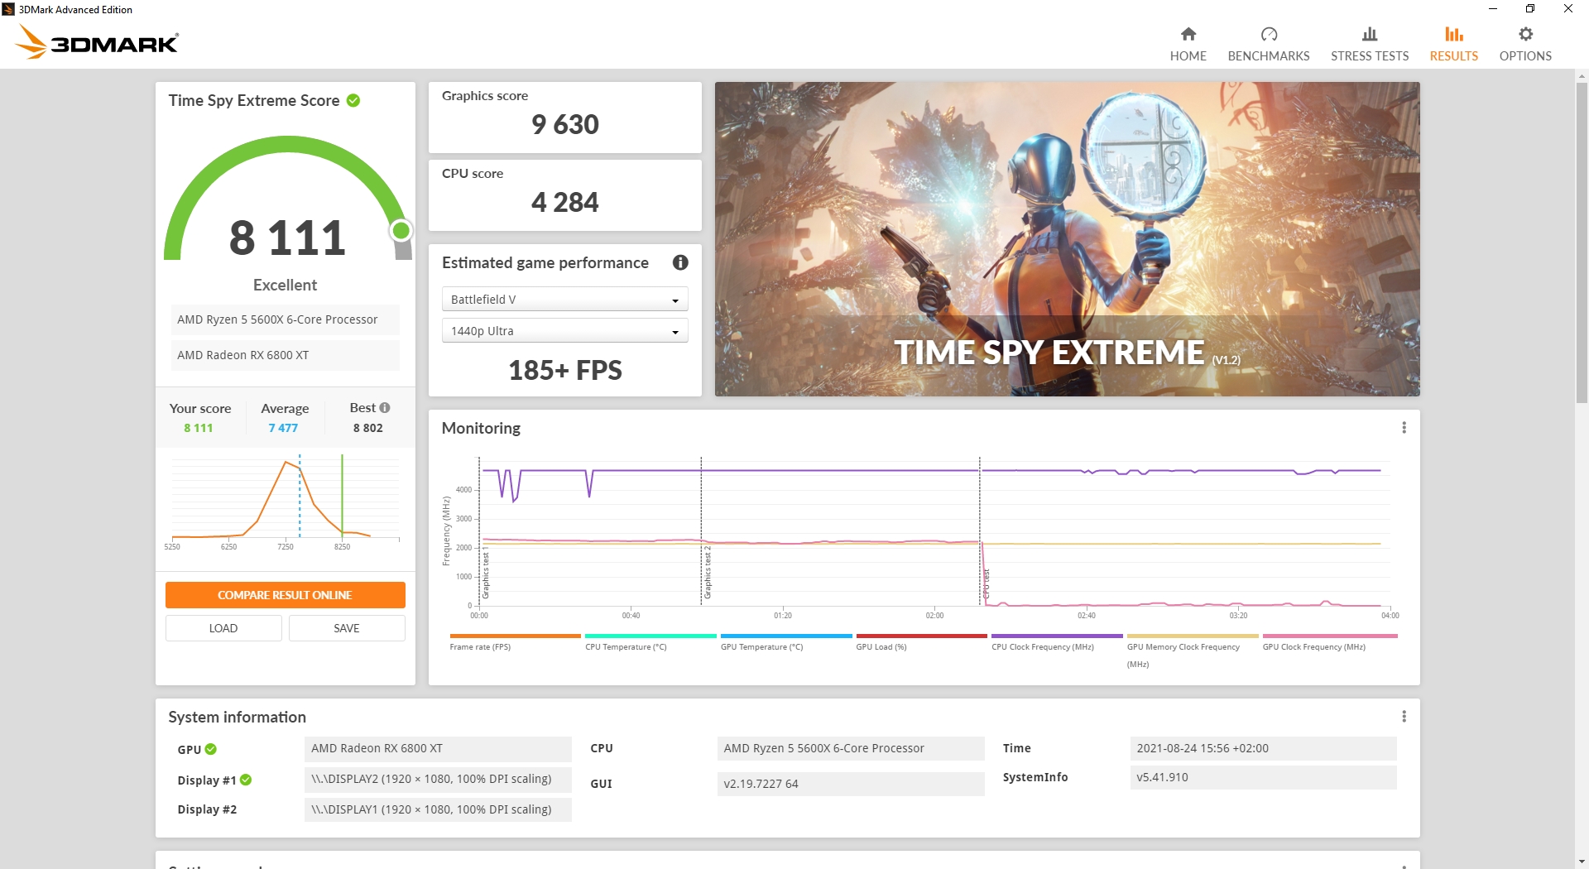The width and height of the screenshot is (1589, 869).
Task: Open the Options gear icon
Action: click(x=1525, y=34)
